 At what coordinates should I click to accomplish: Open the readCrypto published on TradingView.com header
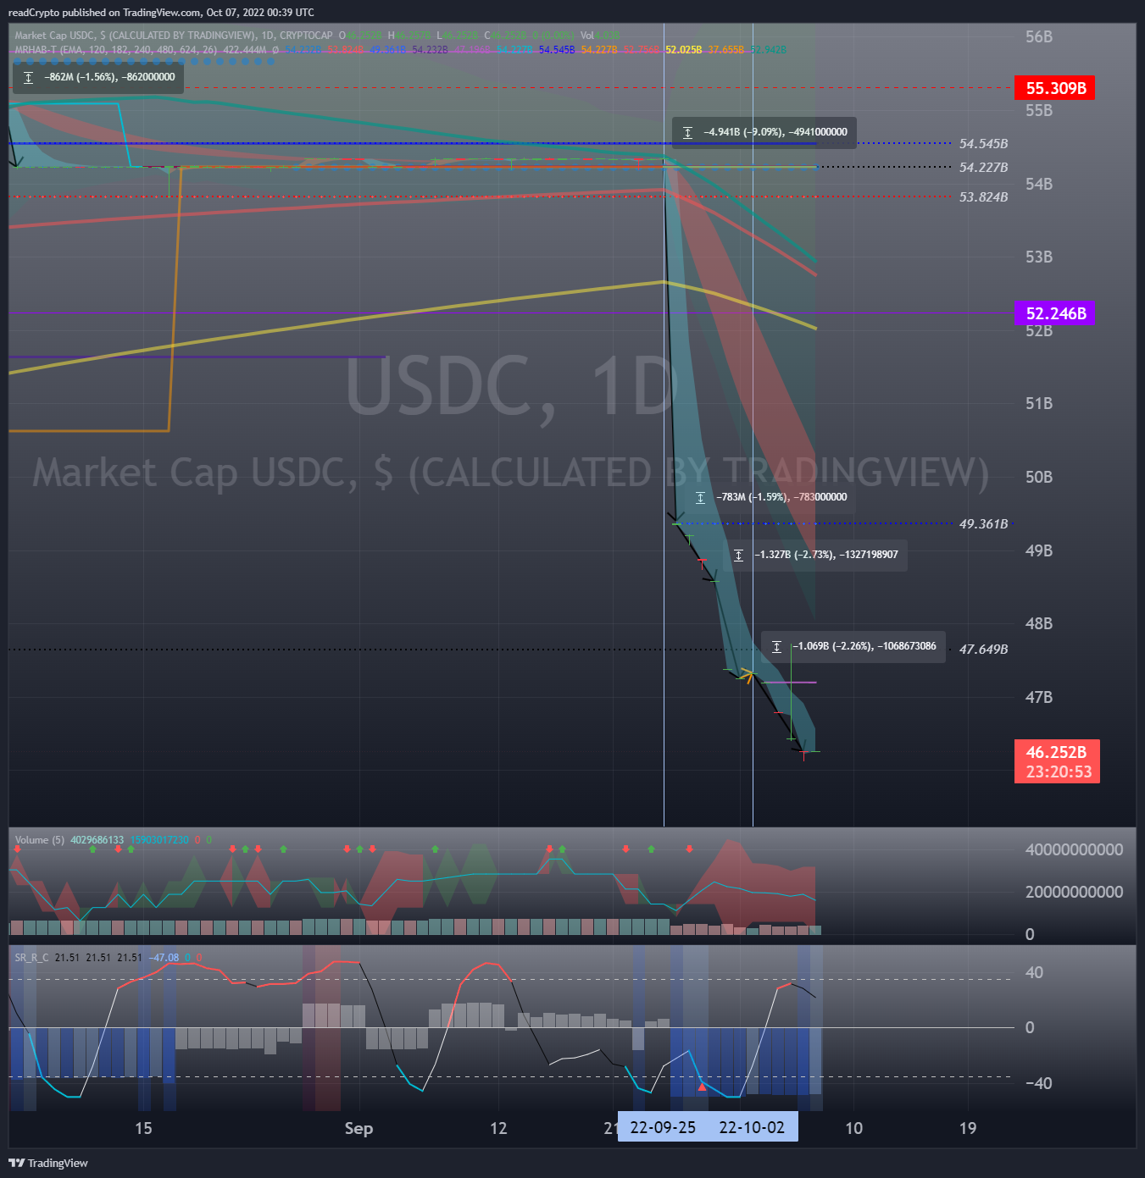(161, 13)
